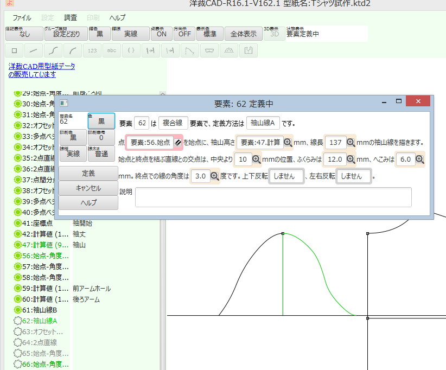The height and width of the screenshot is (370, 446).
Task: Click gear icon of 61:袖山線B item
Action: tap(18, 310)
